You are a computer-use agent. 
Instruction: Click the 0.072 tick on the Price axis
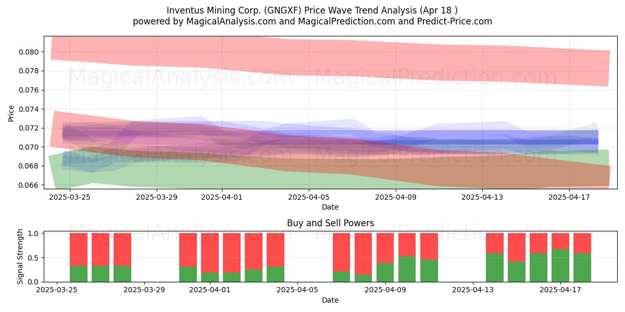click(x=30, y=128)
